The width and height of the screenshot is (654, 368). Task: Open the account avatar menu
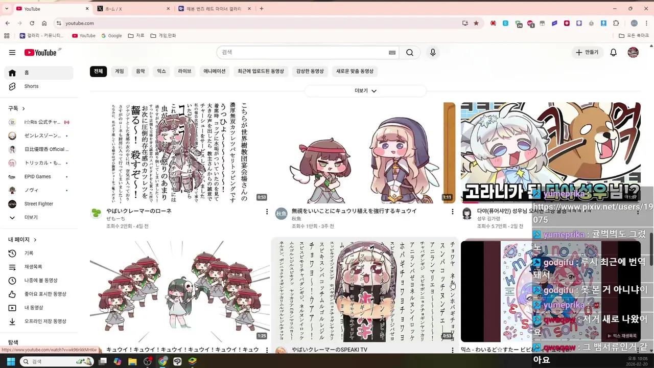pyautogui.click(x=633, y=53)
